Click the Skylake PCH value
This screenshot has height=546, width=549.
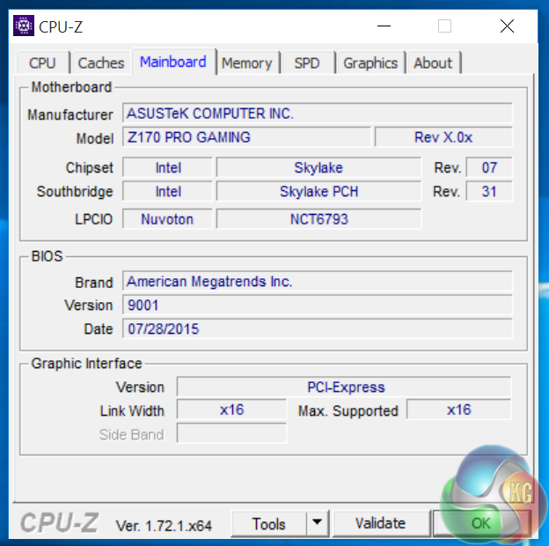point(318,191)
